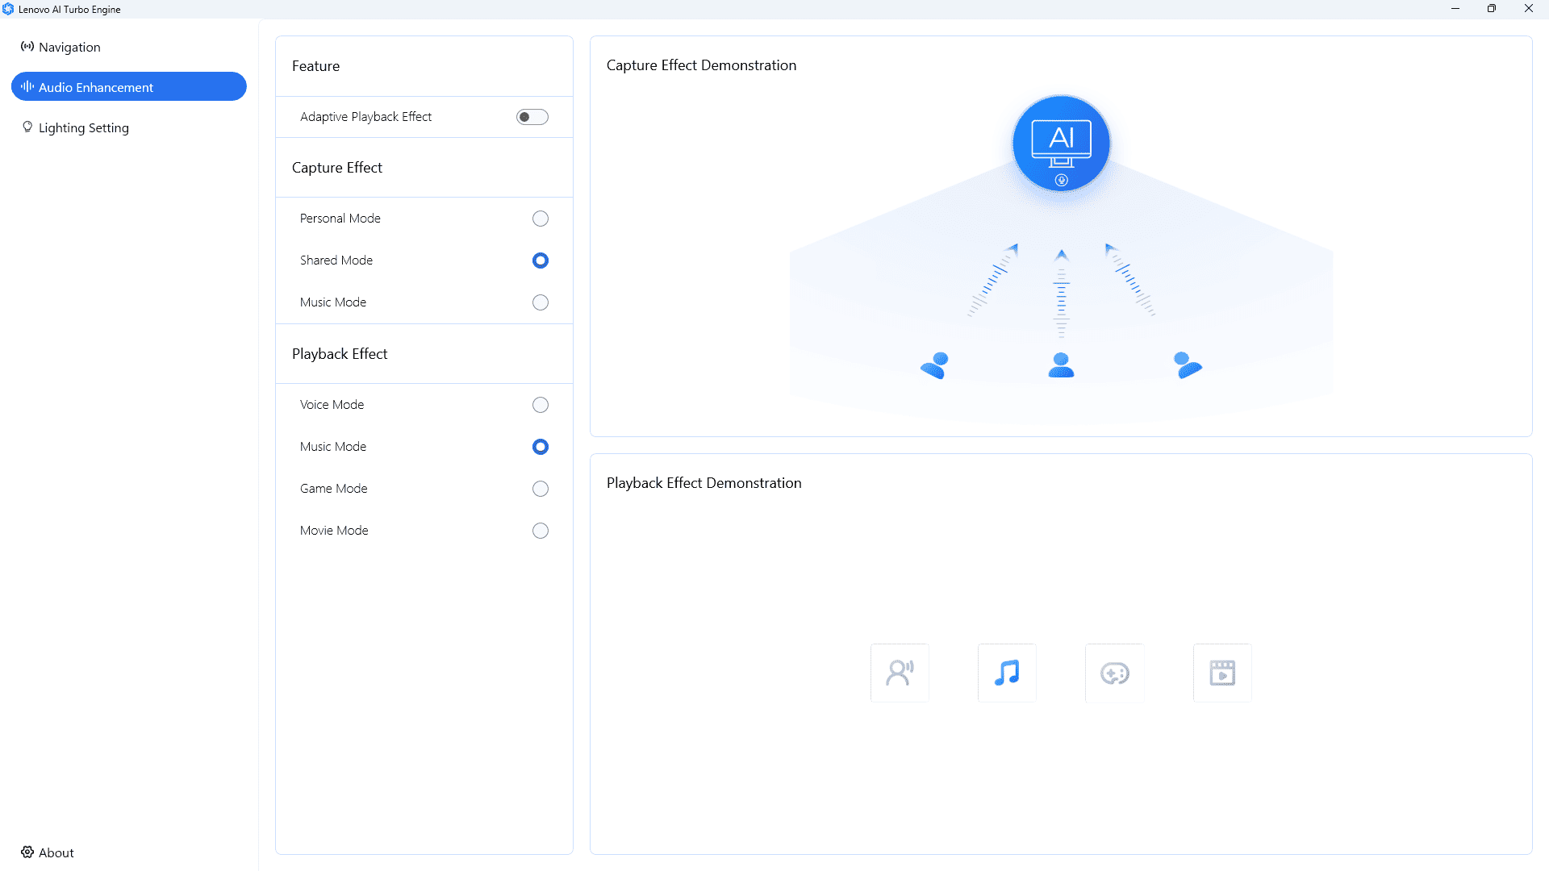Click the movie clip demonstration icon
The image size is (1549, 871).
point(1222,673)
